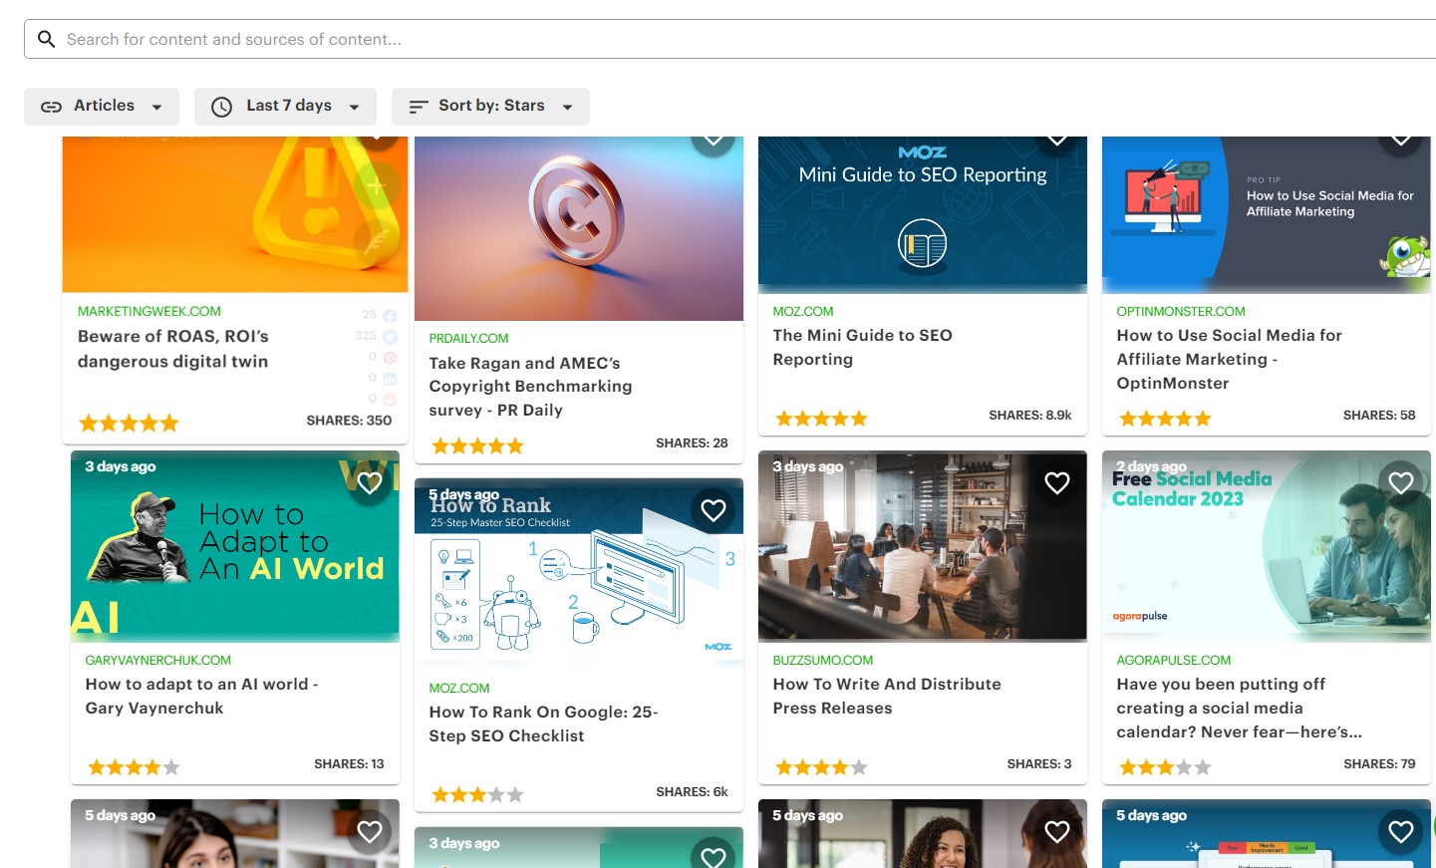Click SHARES: 79 text
Viewport: 1436px width, 868px height.
[1379, 763]
